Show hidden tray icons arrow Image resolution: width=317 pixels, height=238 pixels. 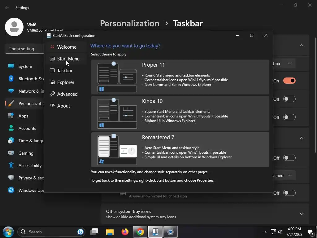[266, 232]
